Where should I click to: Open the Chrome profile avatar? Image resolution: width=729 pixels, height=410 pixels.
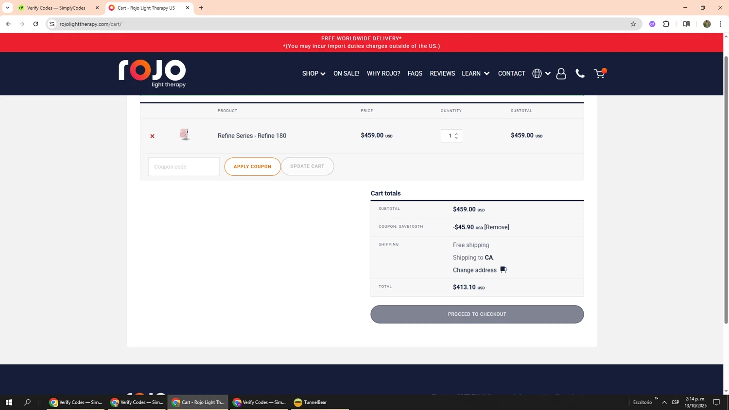tap(707, 24)
